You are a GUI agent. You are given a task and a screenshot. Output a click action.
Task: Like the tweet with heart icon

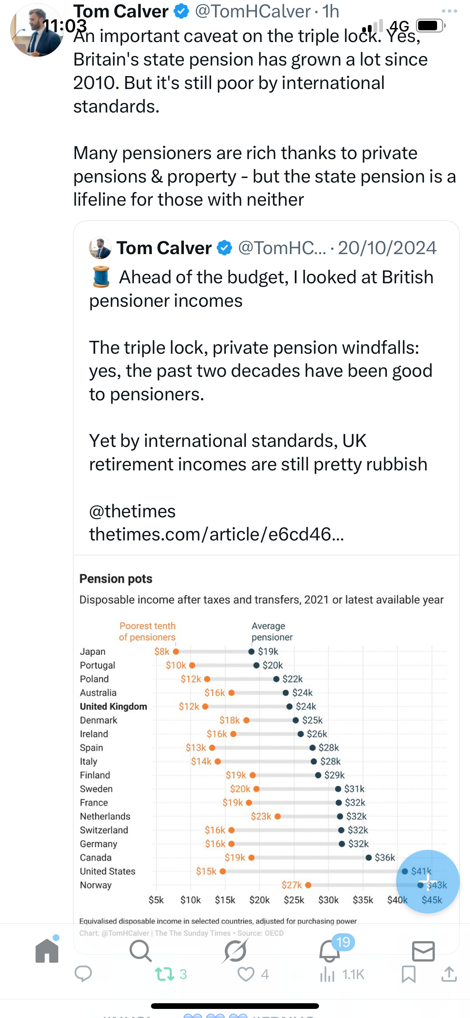click(x=246, y=974)
